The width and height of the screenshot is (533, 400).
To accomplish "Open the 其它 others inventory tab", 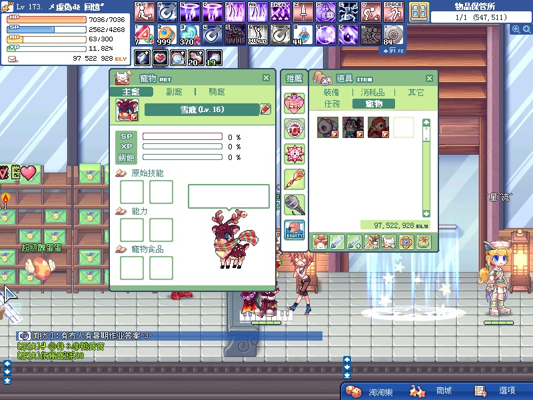I will (x=416, y=92).
